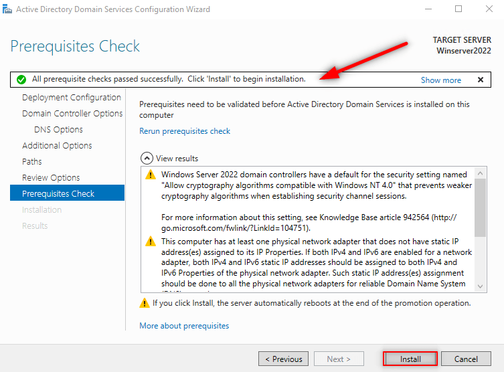Select Deployment Configuration in sidebar

72,98
